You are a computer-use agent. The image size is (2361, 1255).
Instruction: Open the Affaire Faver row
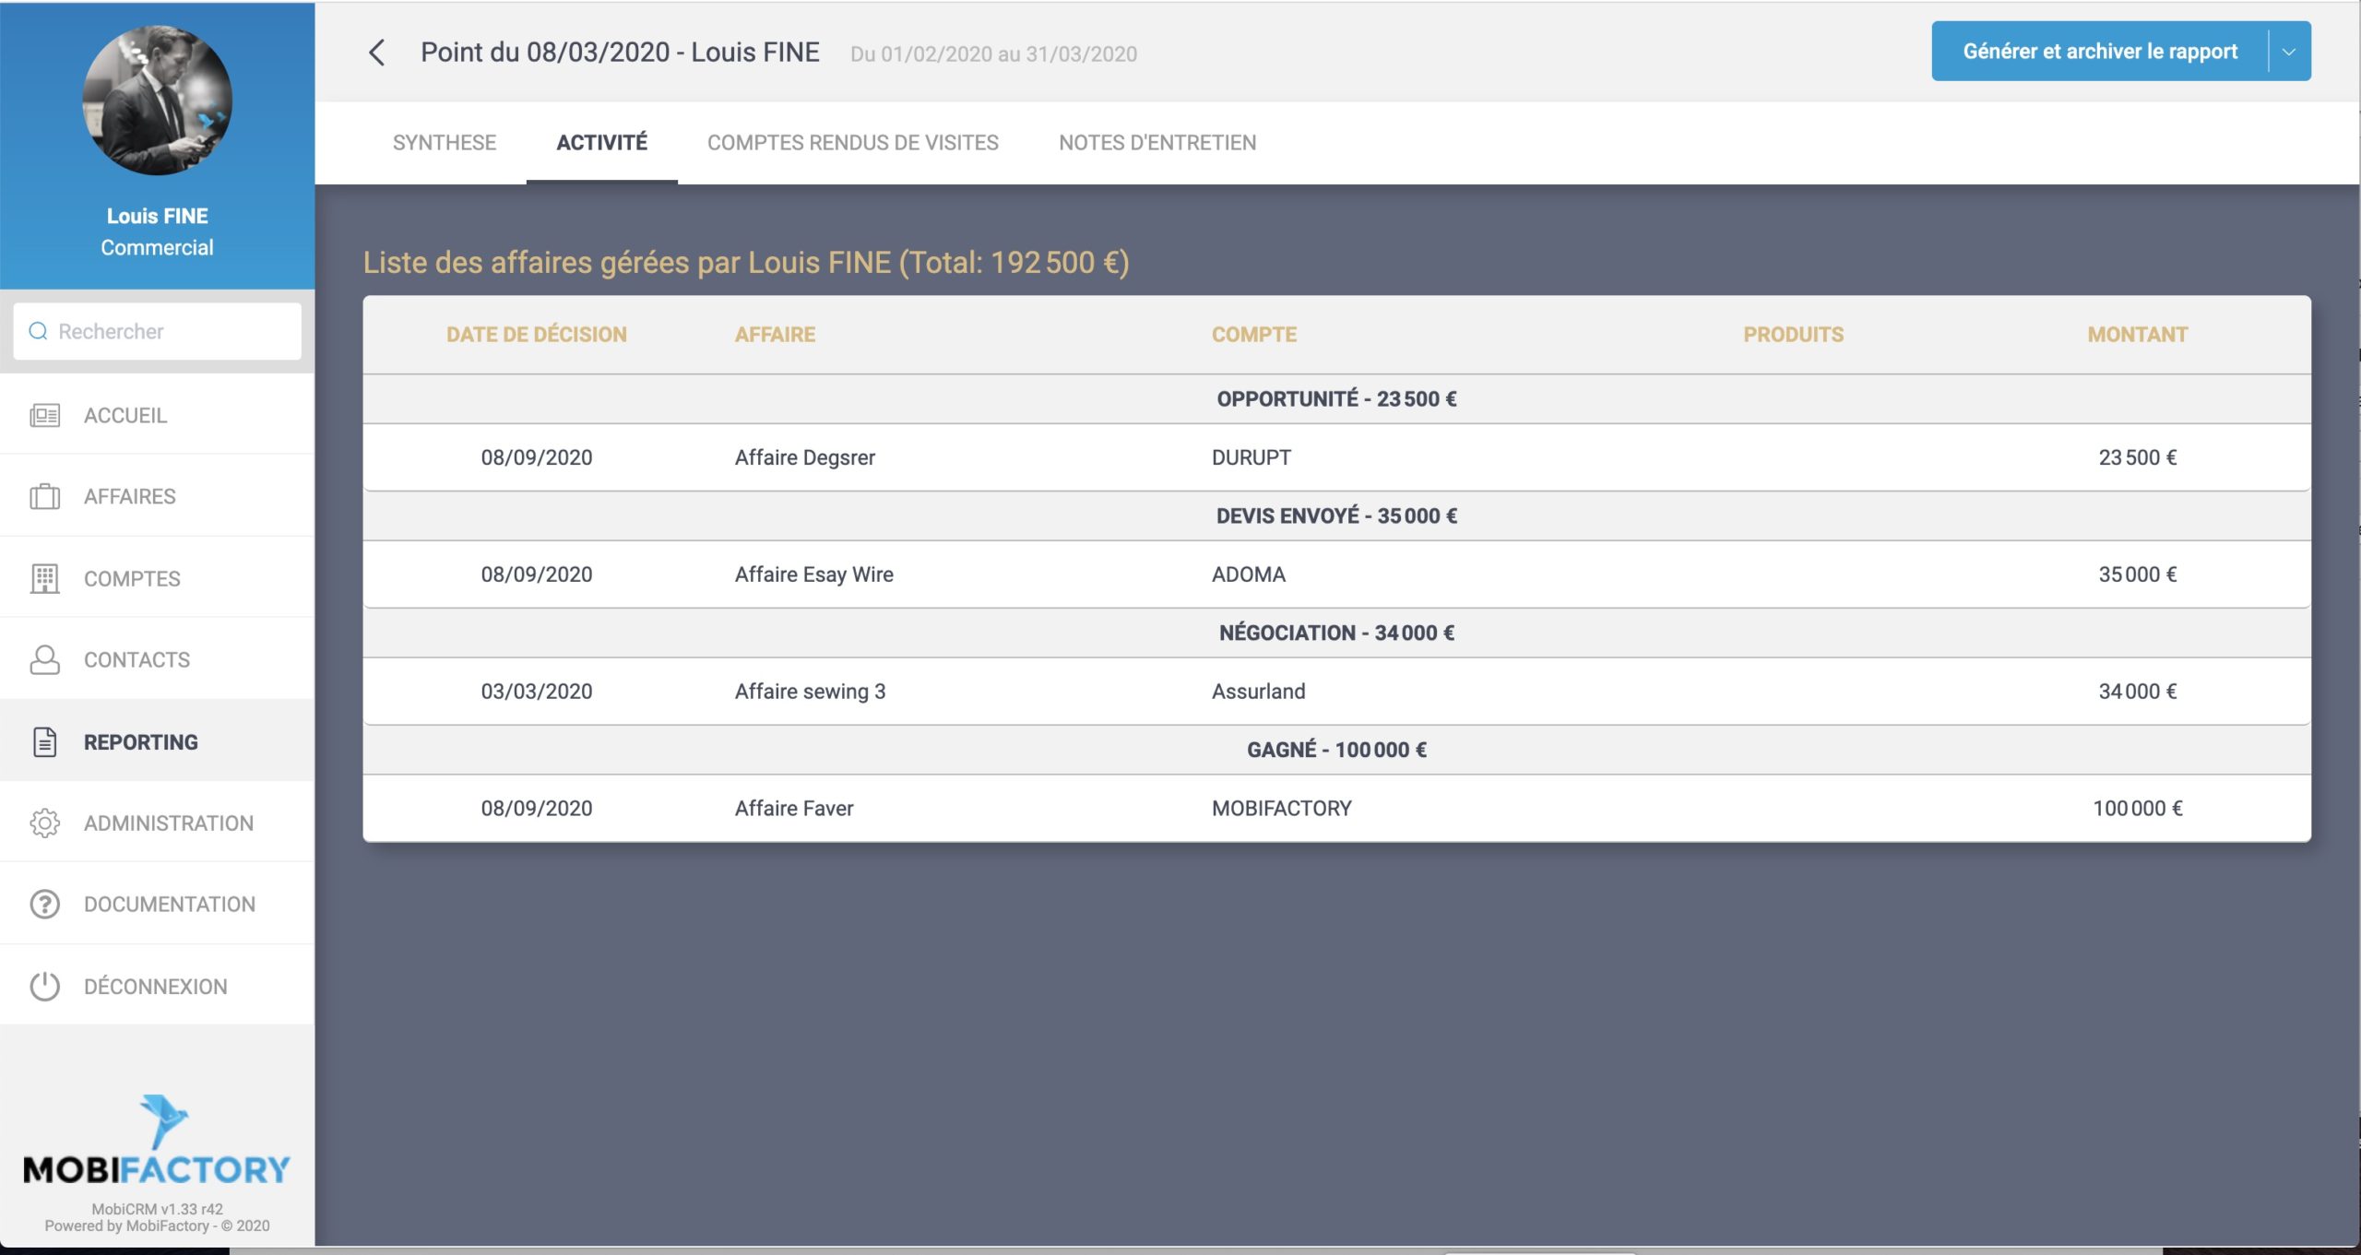(793, 808)
